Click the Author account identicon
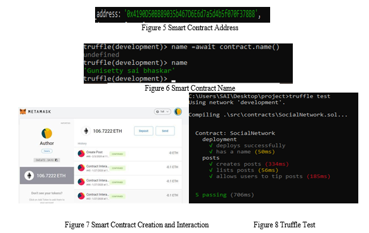 47,134
